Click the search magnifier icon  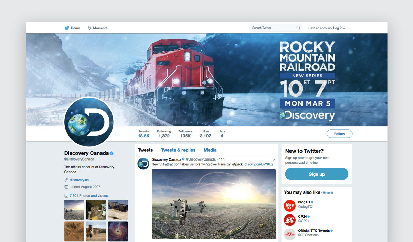(x=298, y=28)
